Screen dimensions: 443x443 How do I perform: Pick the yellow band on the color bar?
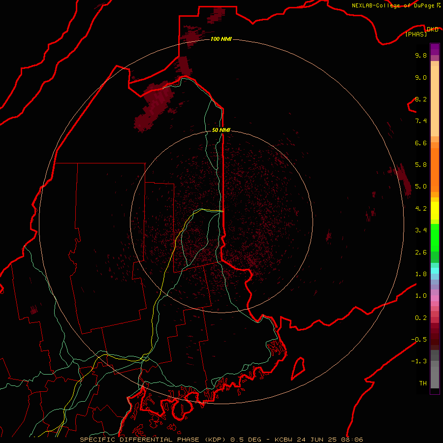click(x=435, y=210)
